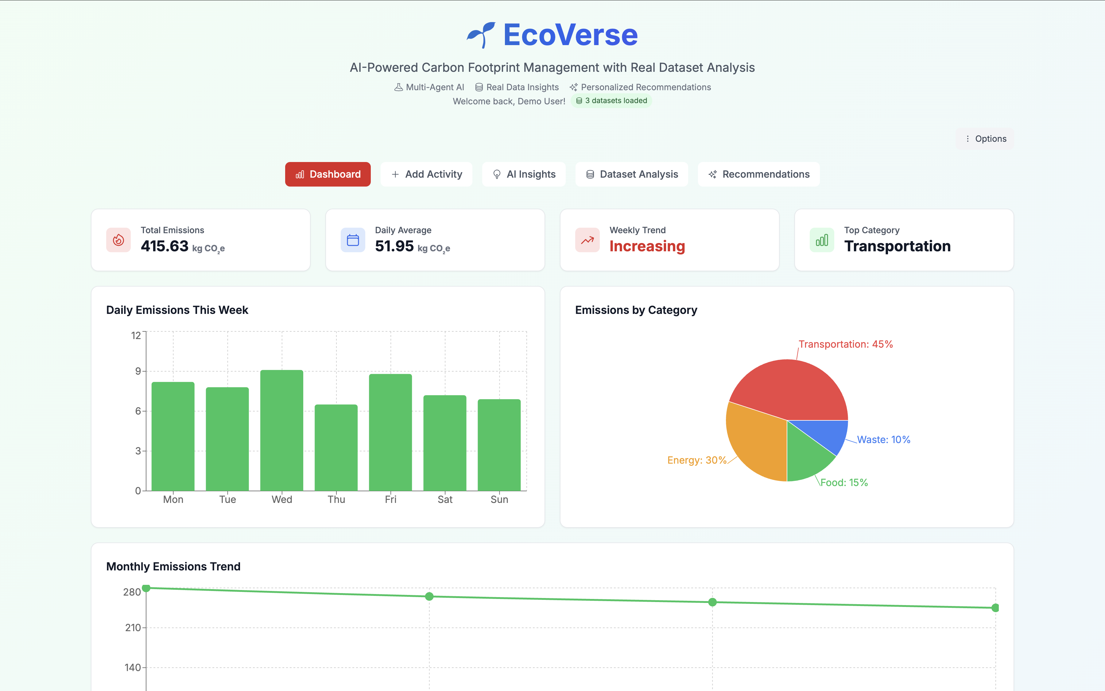Click the bar chart icon on Top Category
Viewport: 1105px width, 691px height.
coord(822,240)
